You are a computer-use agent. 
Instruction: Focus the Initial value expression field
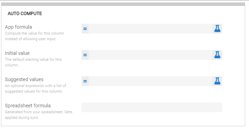point(151,55)
